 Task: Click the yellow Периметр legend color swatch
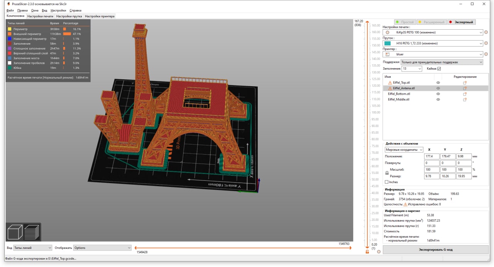[10, 29]
